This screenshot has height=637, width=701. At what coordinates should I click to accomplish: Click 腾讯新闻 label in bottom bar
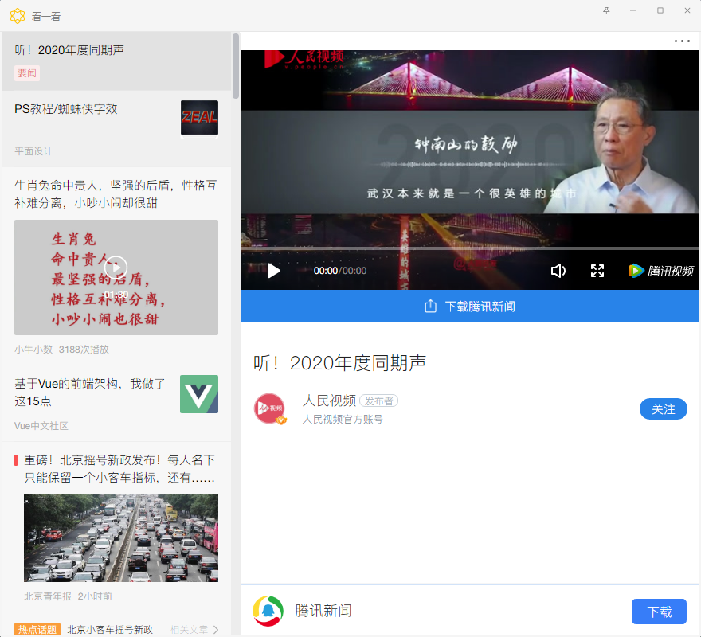[x=323, y=611]
